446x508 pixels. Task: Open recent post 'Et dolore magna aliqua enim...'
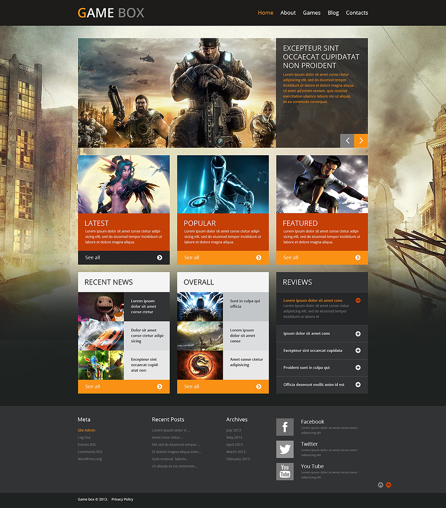point(177,452)
